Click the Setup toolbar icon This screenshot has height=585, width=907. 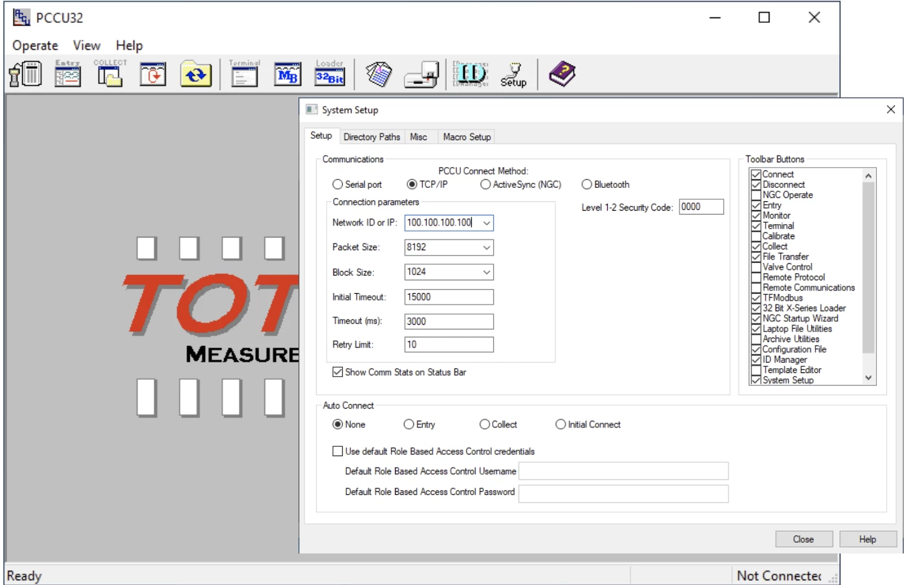click(x=513, y=73)
